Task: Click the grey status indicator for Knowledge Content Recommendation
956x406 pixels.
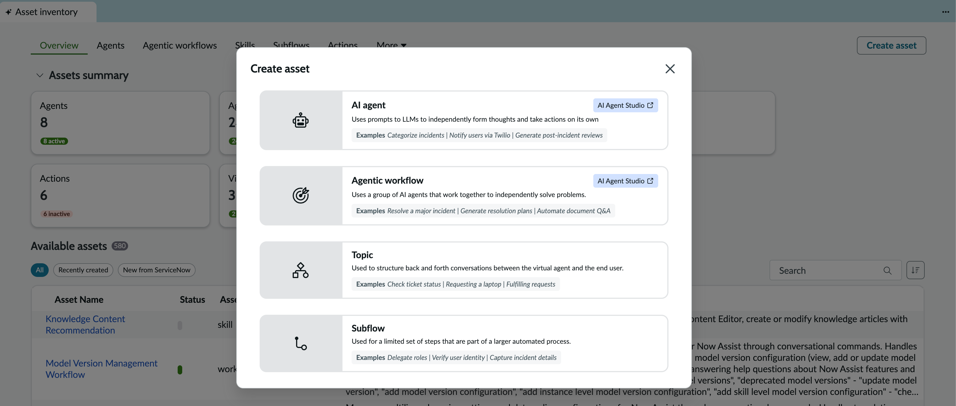Action: coord(180,325)
